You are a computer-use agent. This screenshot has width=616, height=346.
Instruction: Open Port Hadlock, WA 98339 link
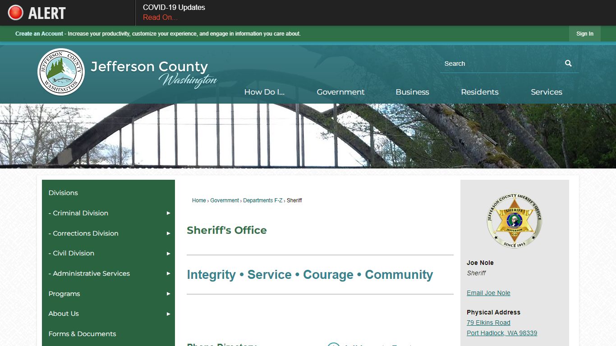click(502, 333)
